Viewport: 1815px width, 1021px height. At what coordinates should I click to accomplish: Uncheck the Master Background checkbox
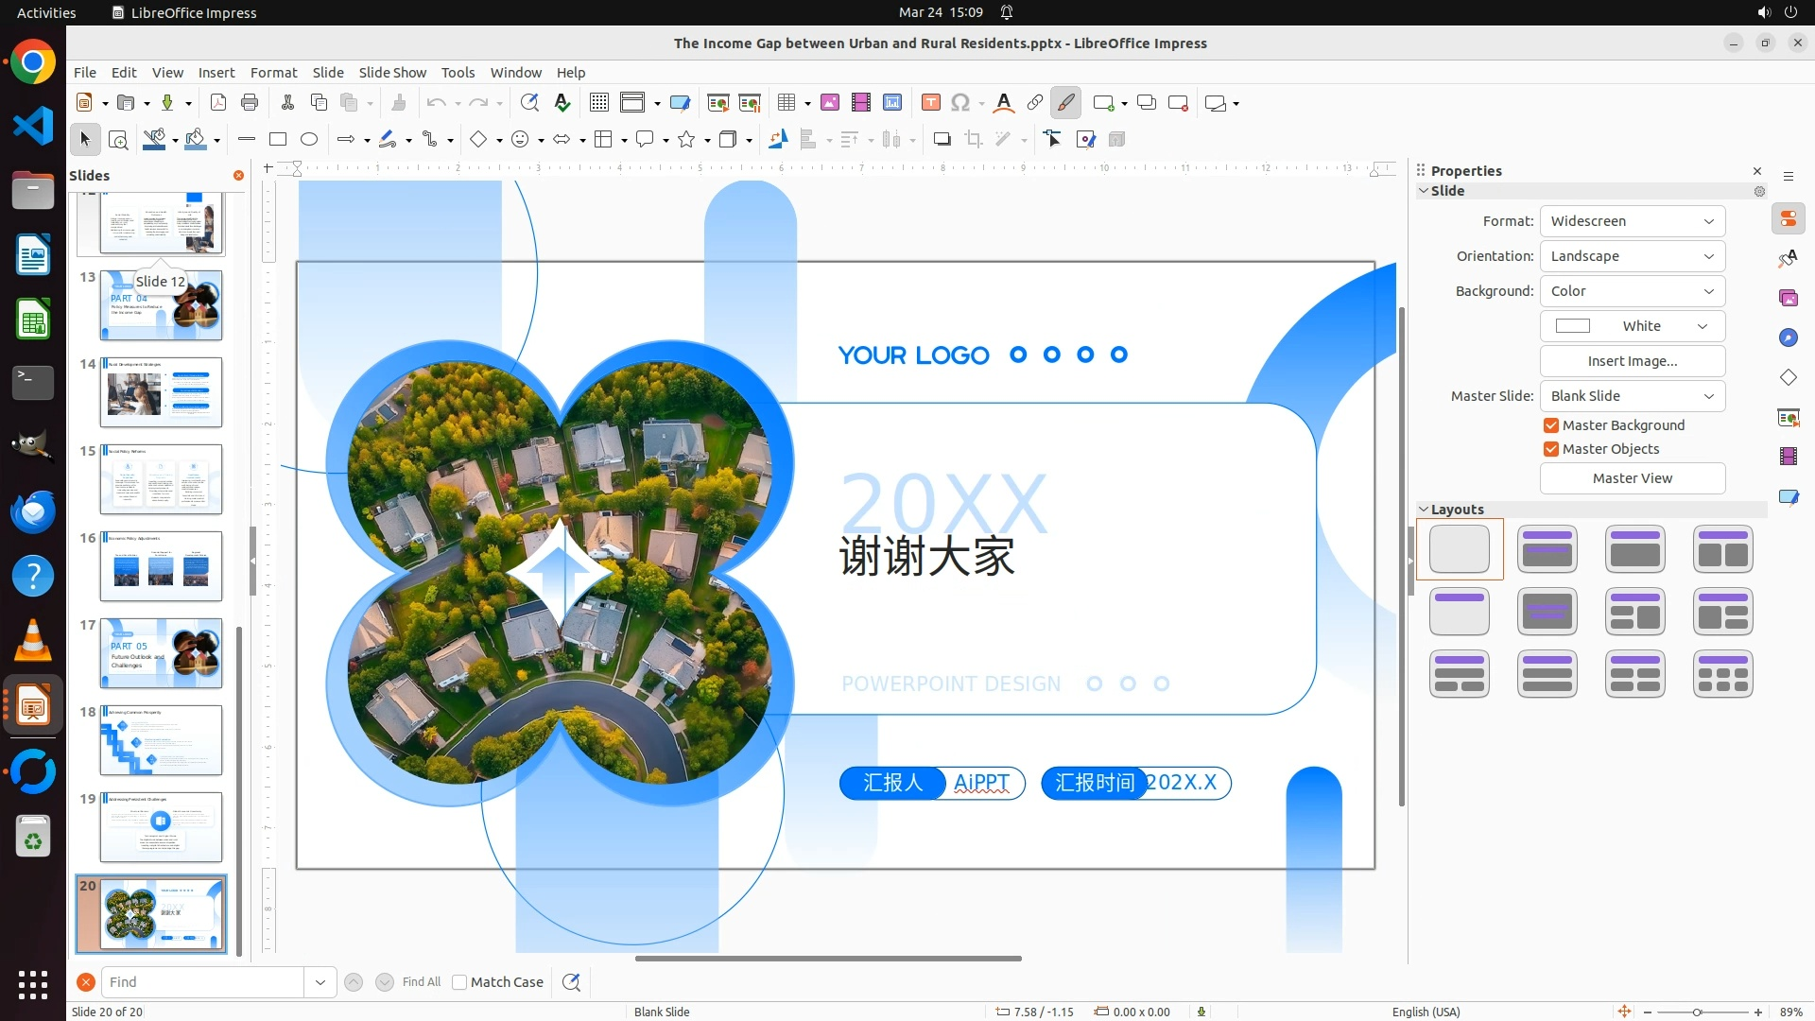pyautogui.click(x=1551, y=425)
